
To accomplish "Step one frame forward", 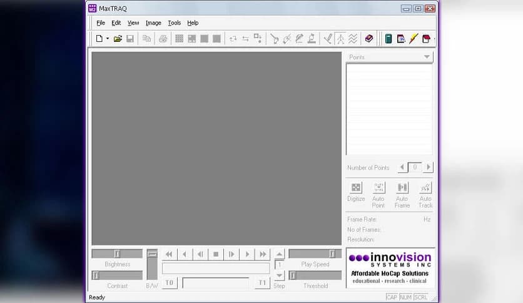I will click(x=231, y=254).
